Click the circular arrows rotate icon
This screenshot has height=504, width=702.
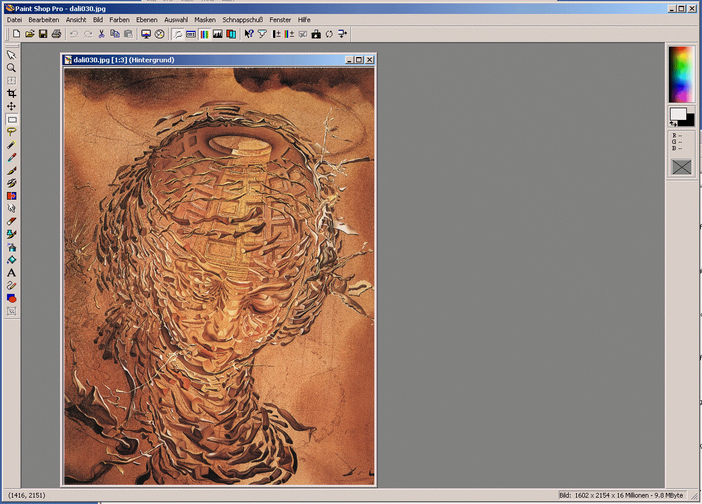329,34
